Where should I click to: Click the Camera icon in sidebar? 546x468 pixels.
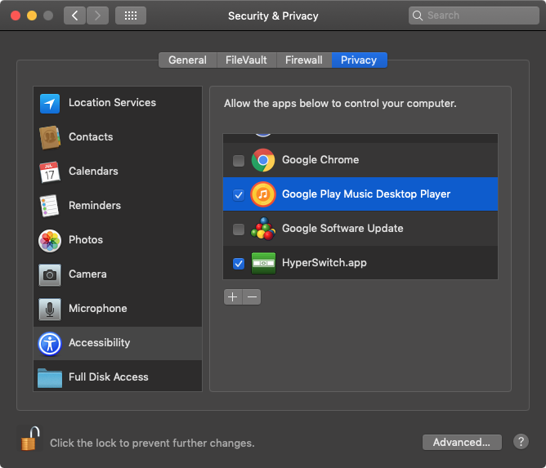49,274
